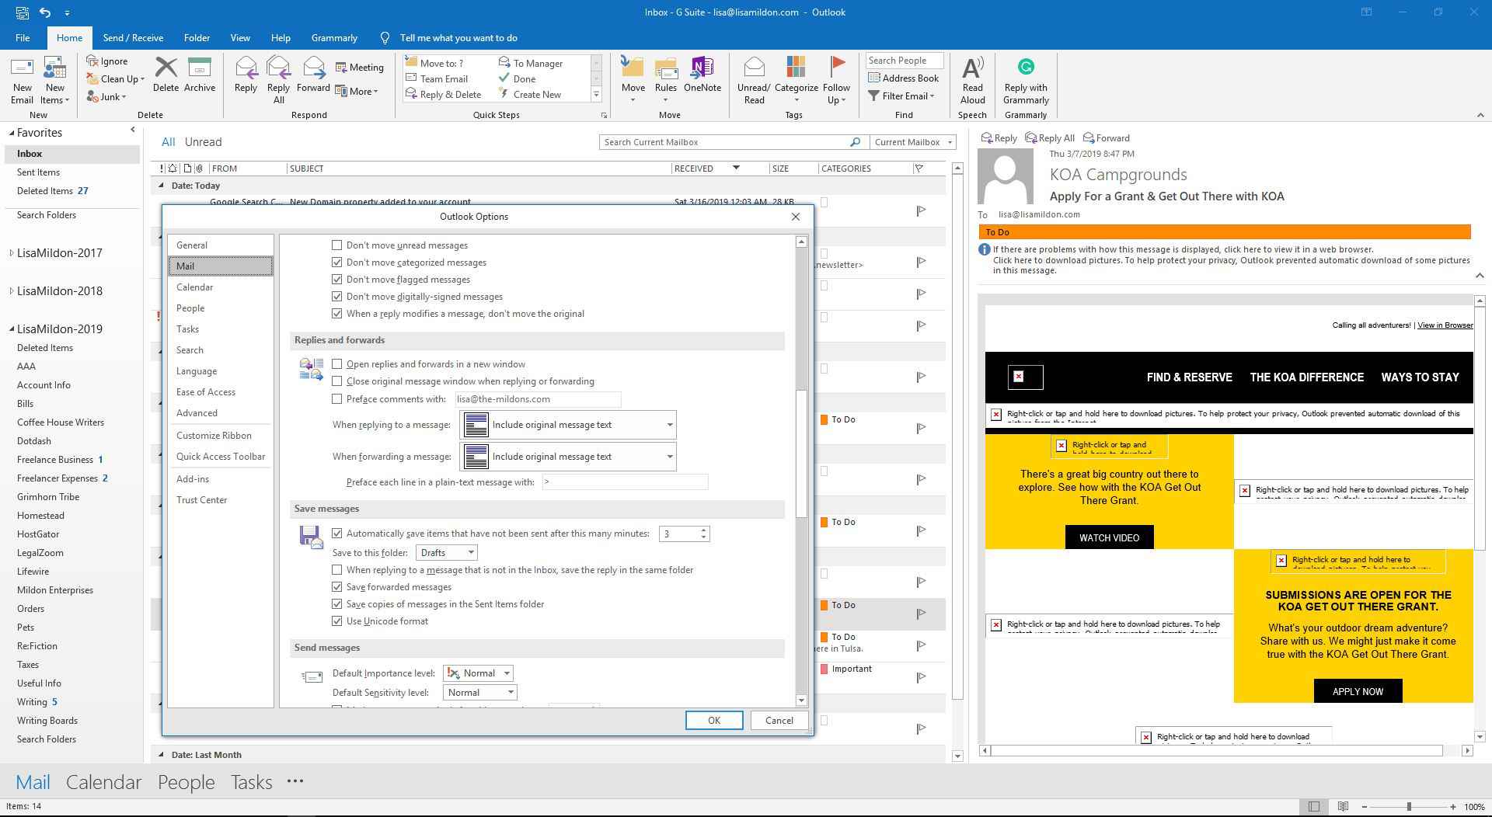Click the Unread/Read envelope icon
This screenshot has width=1492, height=817.
coord(754,68)
